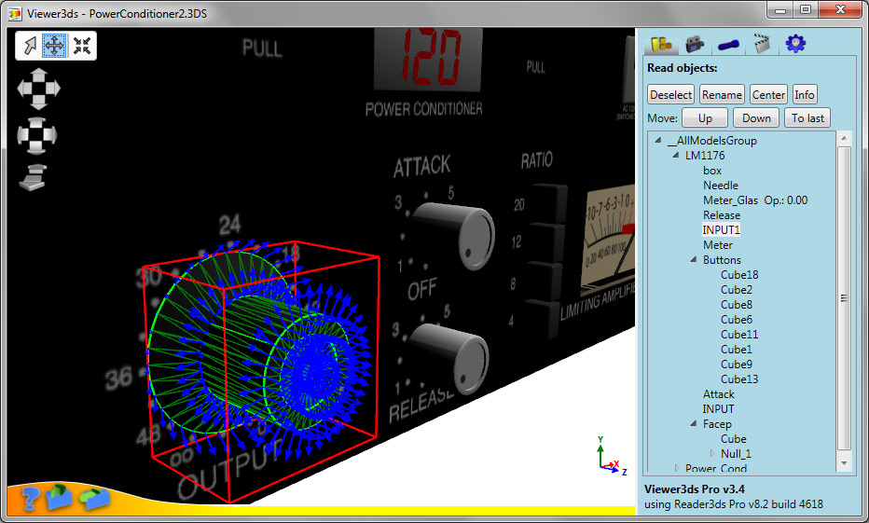Click the curved-arrow rotate navigation control
The width and height of the screenshot is (869, 523).
[38, 134]
